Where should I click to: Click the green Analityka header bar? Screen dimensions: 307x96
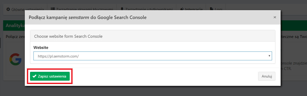[14, 25]
